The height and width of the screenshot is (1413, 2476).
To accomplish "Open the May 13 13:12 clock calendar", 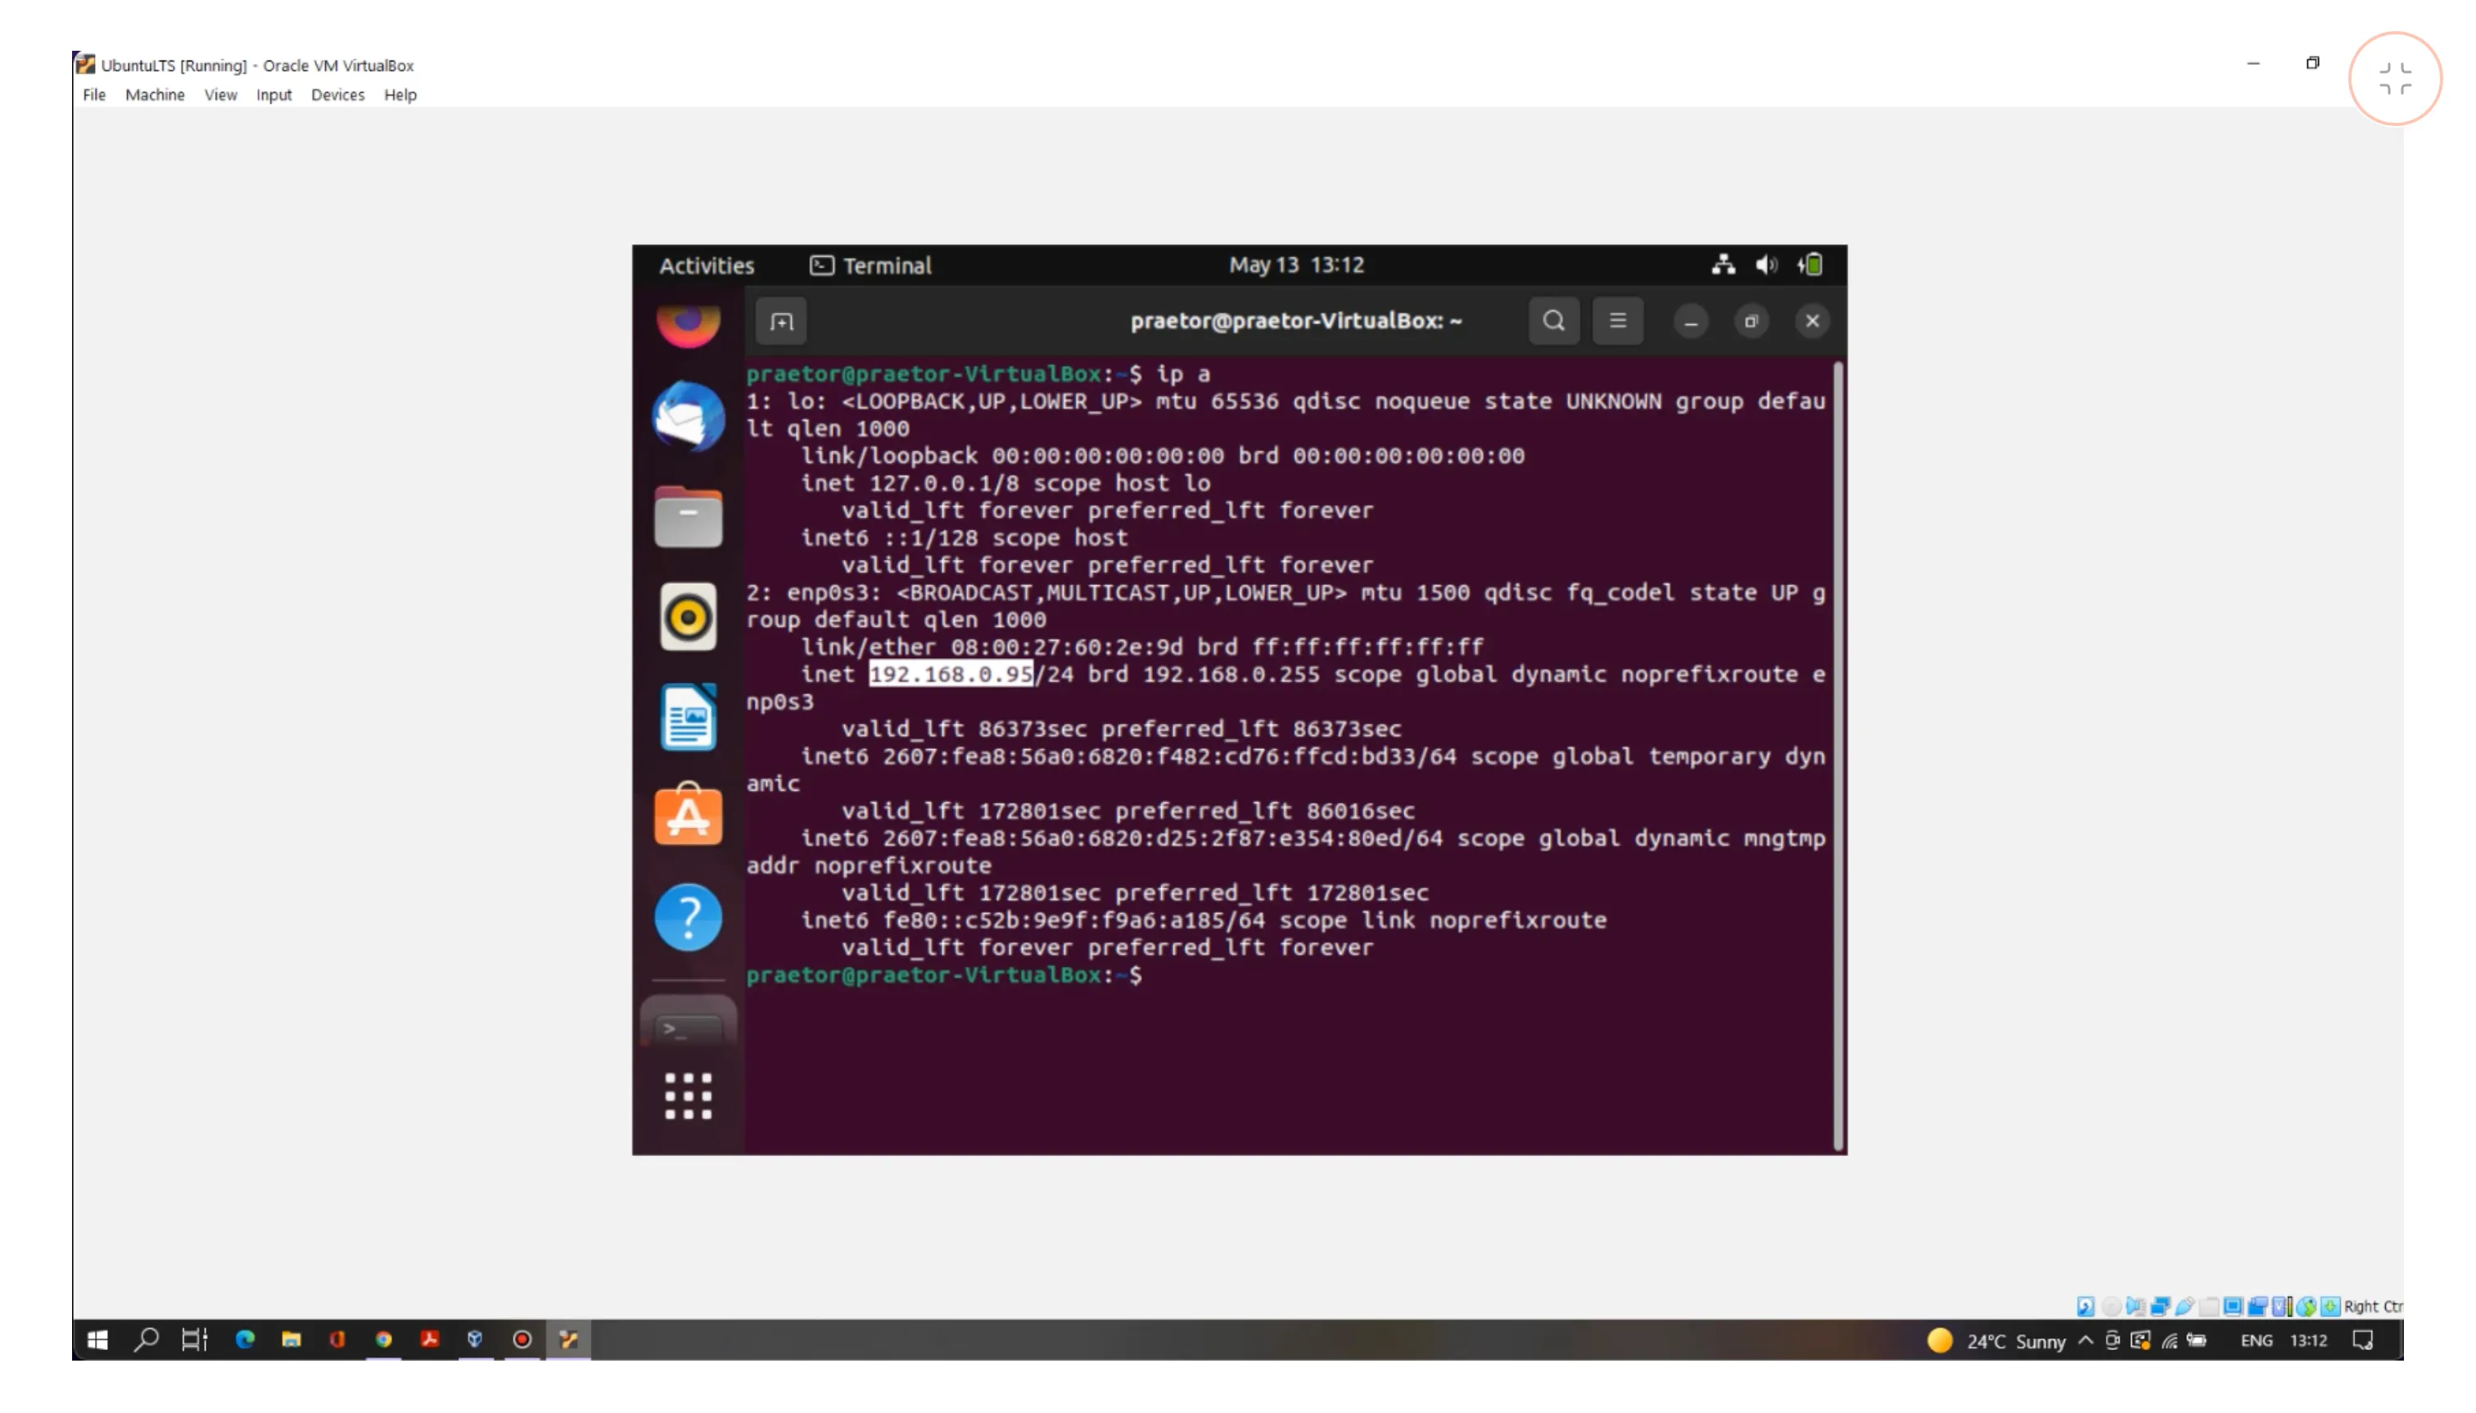I will pos(1296,265).
